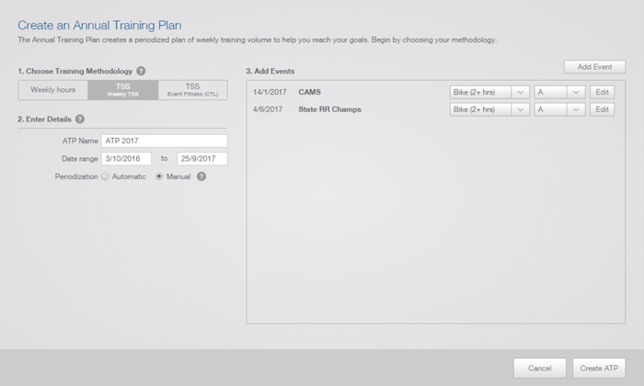Click the start date 3/10/2016 field
The image size is (644, 386).
tap(127, 159)
